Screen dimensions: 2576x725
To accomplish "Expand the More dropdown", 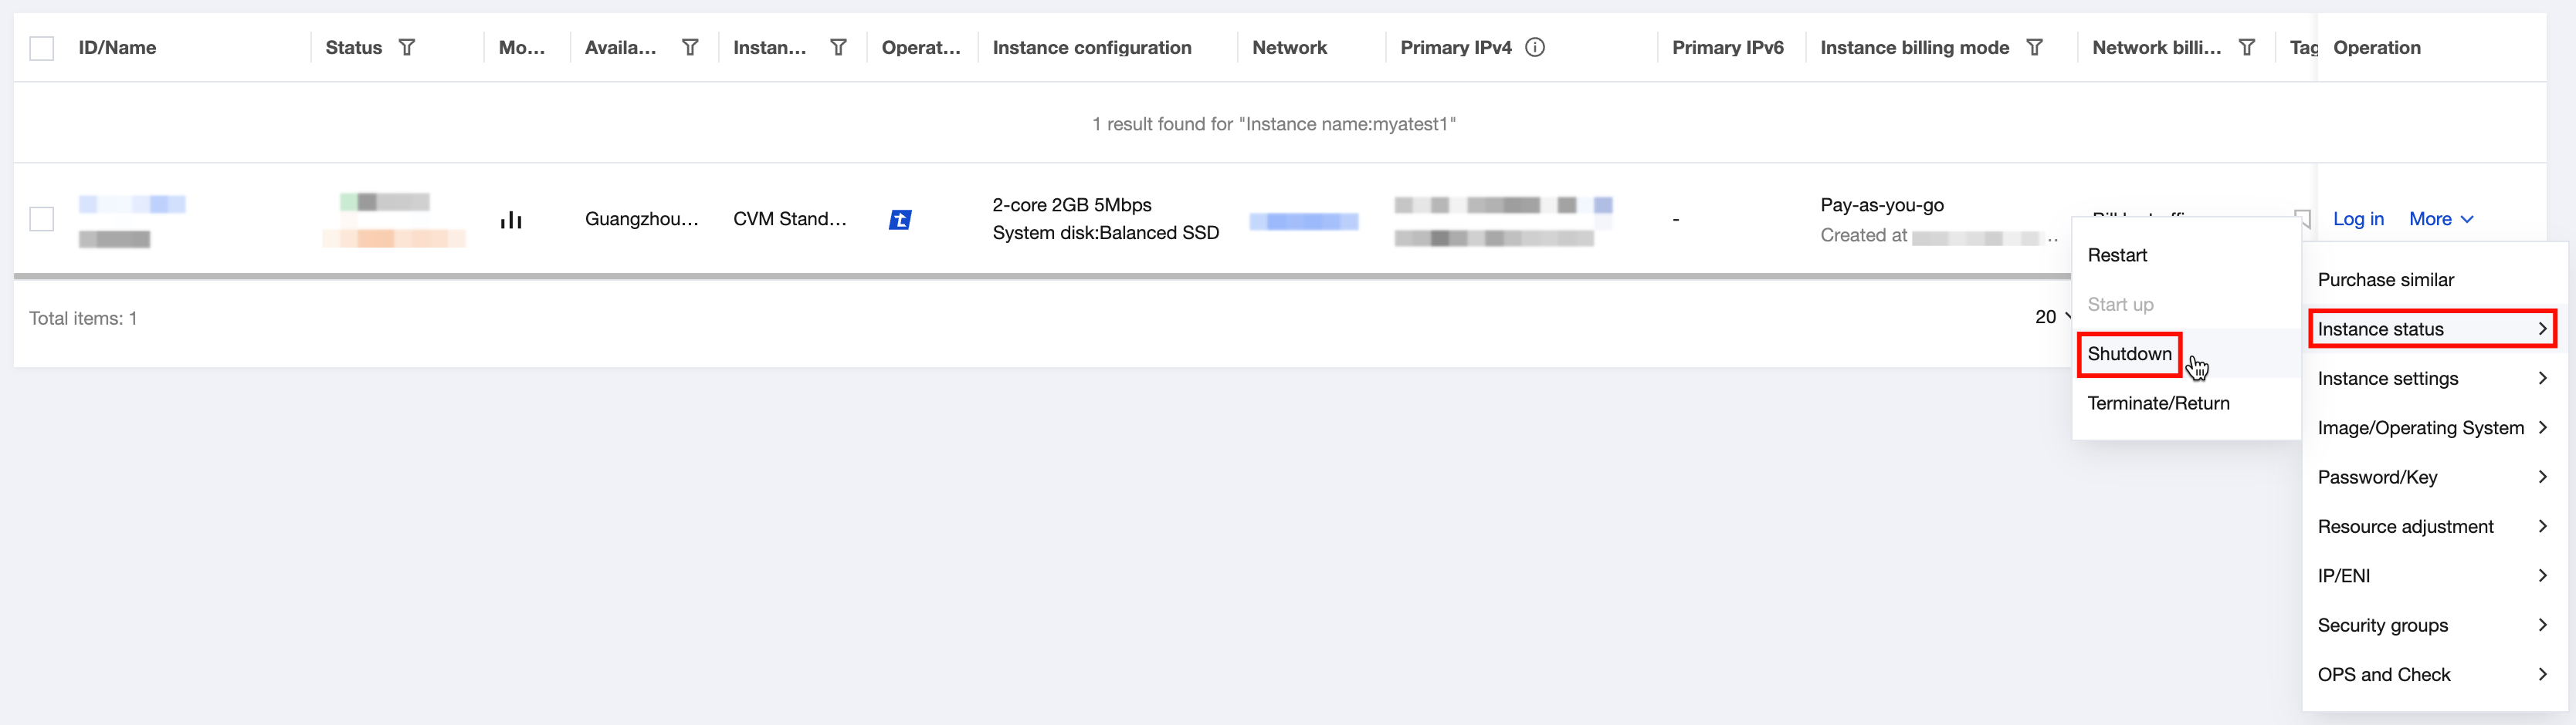I will [2440, 219].
